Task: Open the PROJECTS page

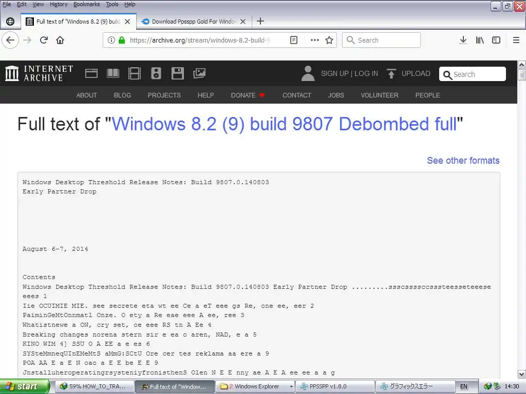Action: 164,95
